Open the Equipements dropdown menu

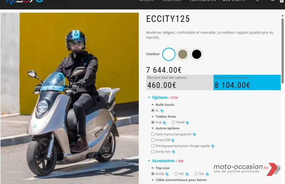click(x=203, y=1)
